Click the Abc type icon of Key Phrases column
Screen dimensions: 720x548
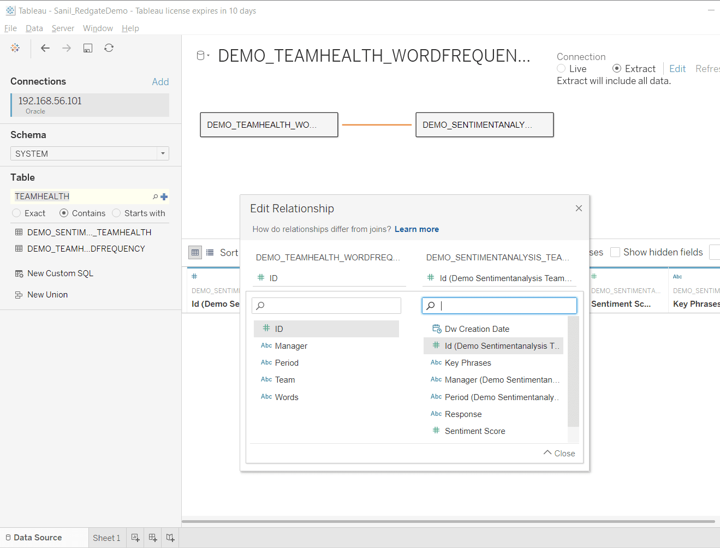[x=677, y=277]
